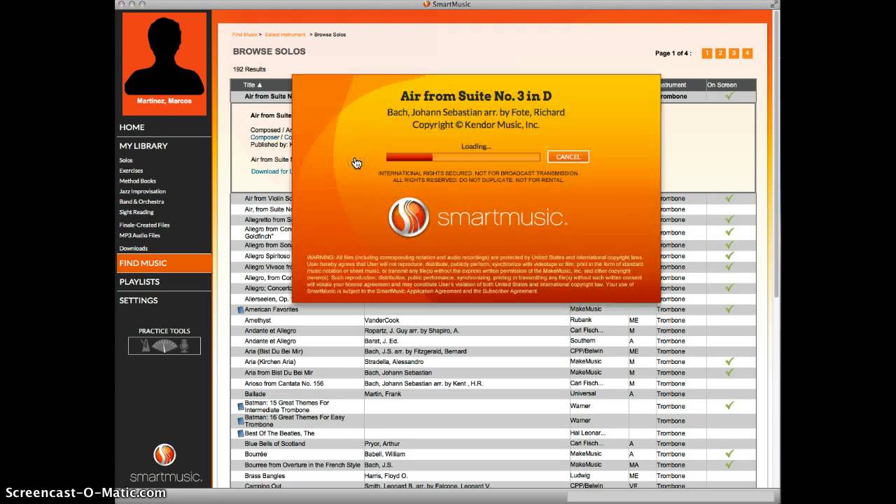The width and height of the screenshot is (896, 504).
Task: Open Method Books in My Library
Action: [137, 181]
